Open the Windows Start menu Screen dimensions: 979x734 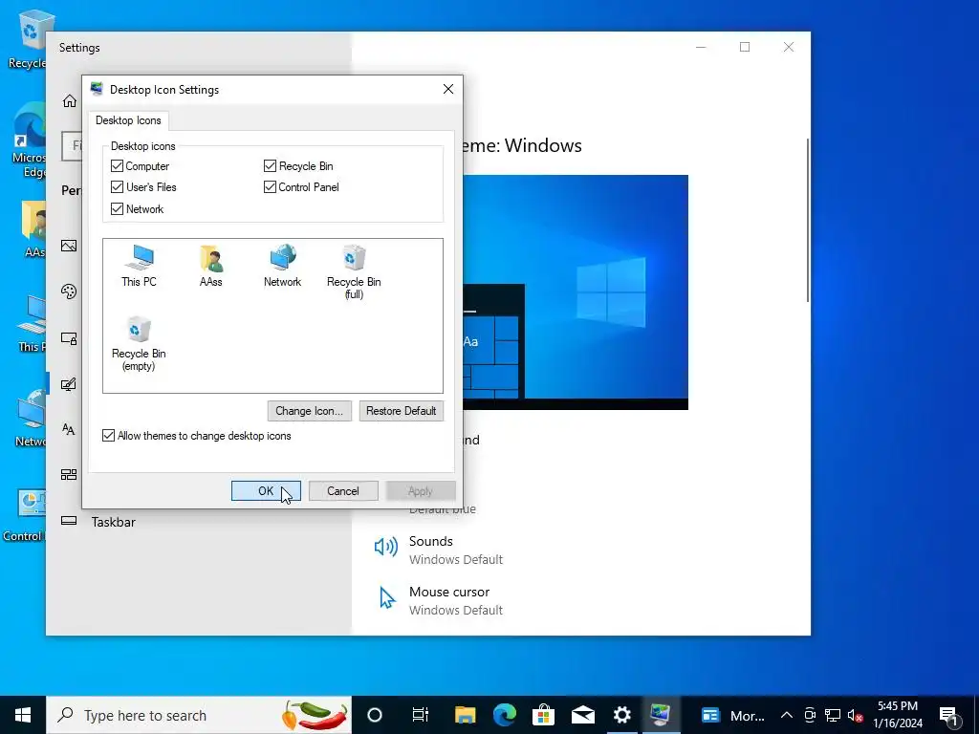(23, 715)
